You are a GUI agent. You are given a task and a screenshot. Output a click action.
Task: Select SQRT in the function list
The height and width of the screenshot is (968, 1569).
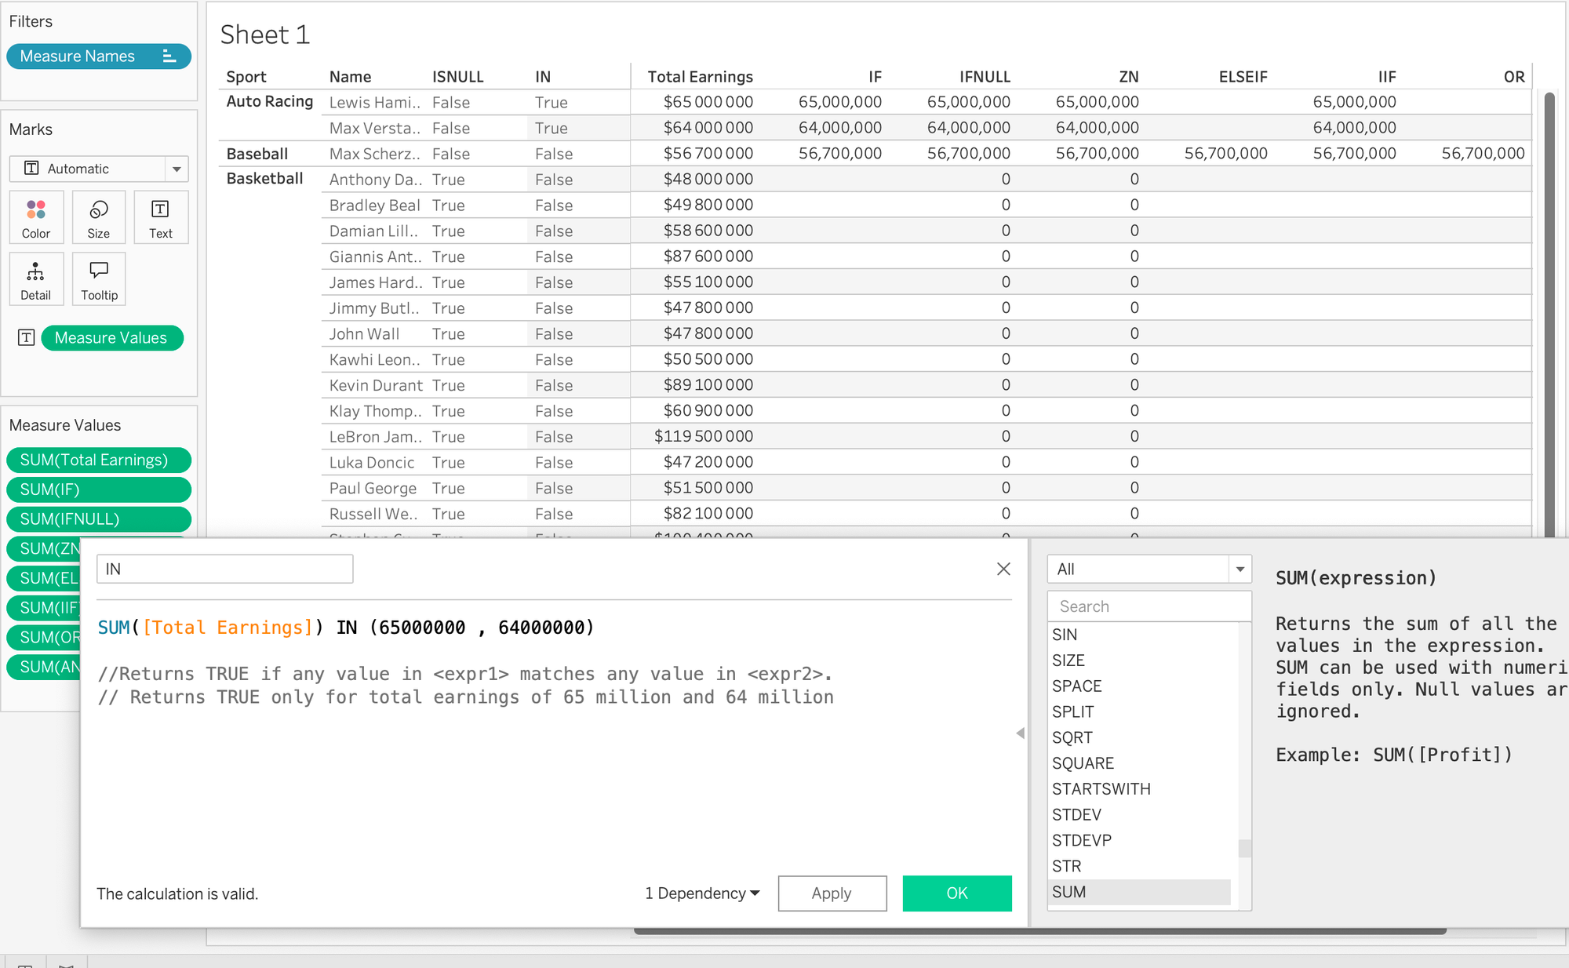point(1072,737)
